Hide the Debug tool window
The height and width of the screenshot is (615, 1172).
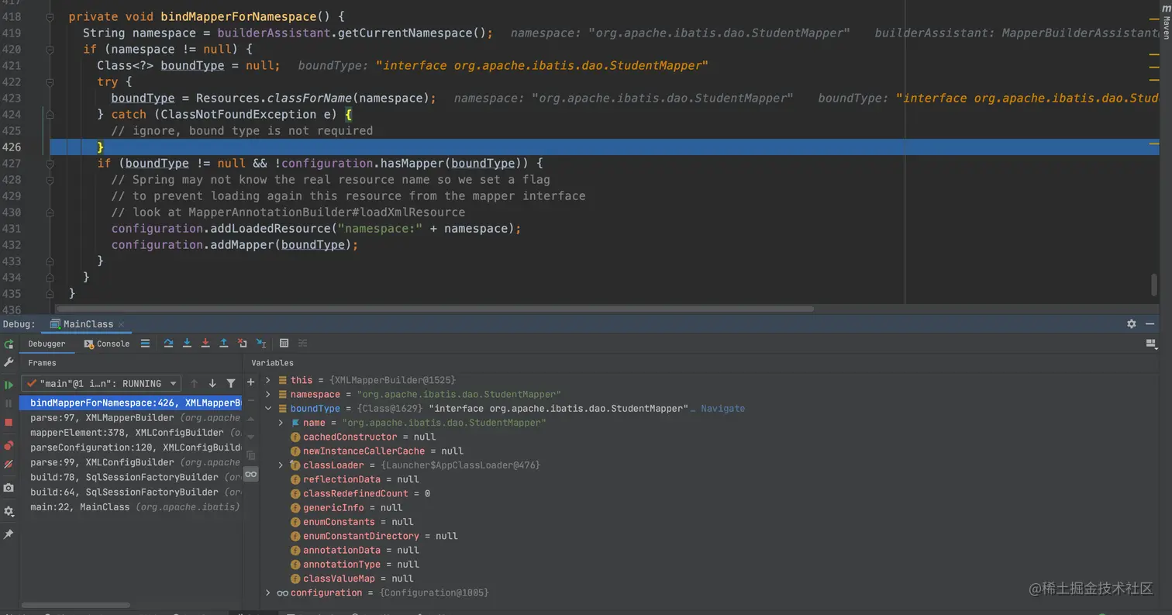click(x=1150, y=324)
